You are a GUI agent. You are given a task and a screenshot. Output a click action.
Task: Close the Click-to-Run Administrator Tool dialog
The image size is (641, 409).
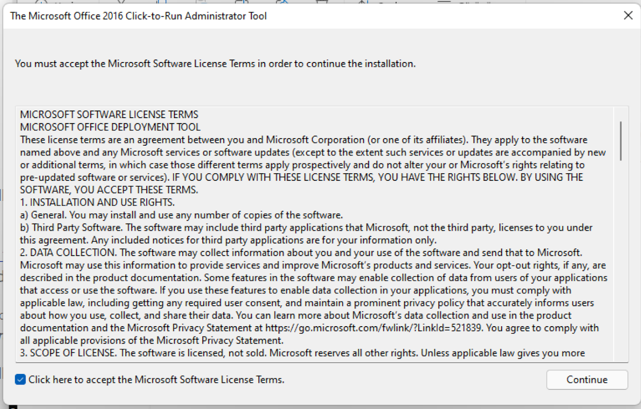[628, 15]
